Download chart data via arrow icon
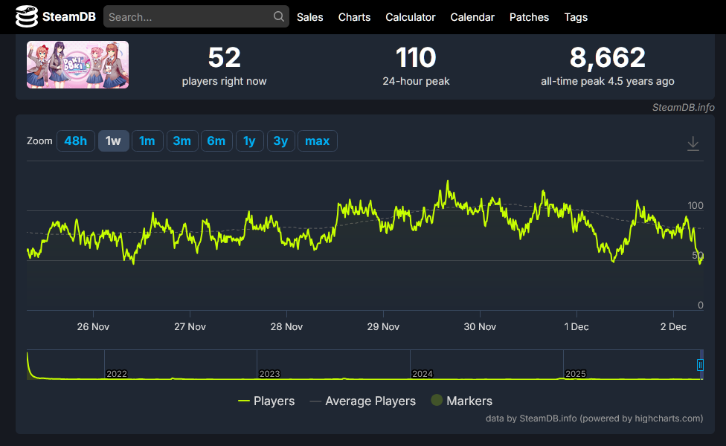This screenshot has width=726, height=446. coord(693,143)
